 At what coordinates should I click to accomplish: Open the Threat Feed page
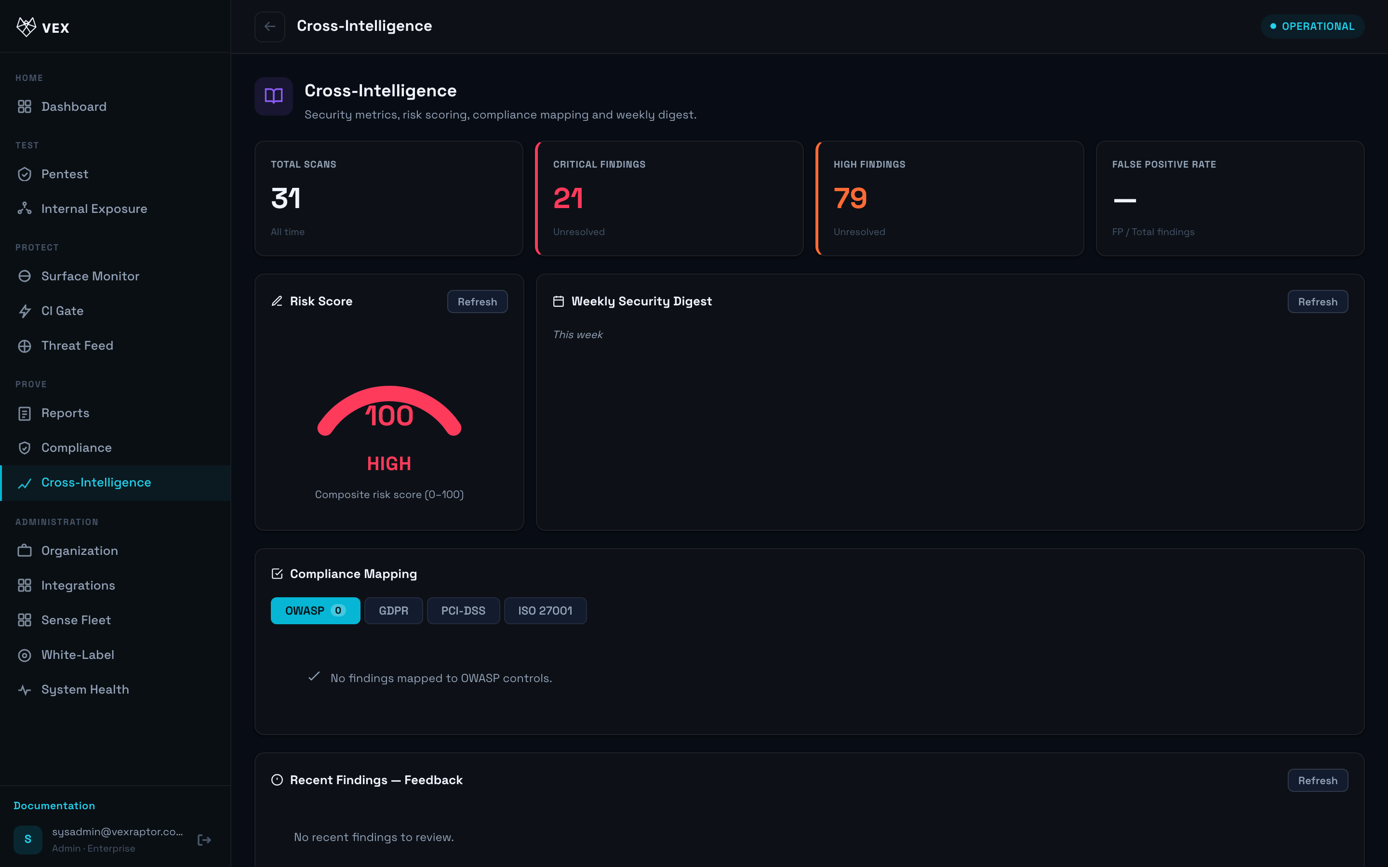coord(115,346)
